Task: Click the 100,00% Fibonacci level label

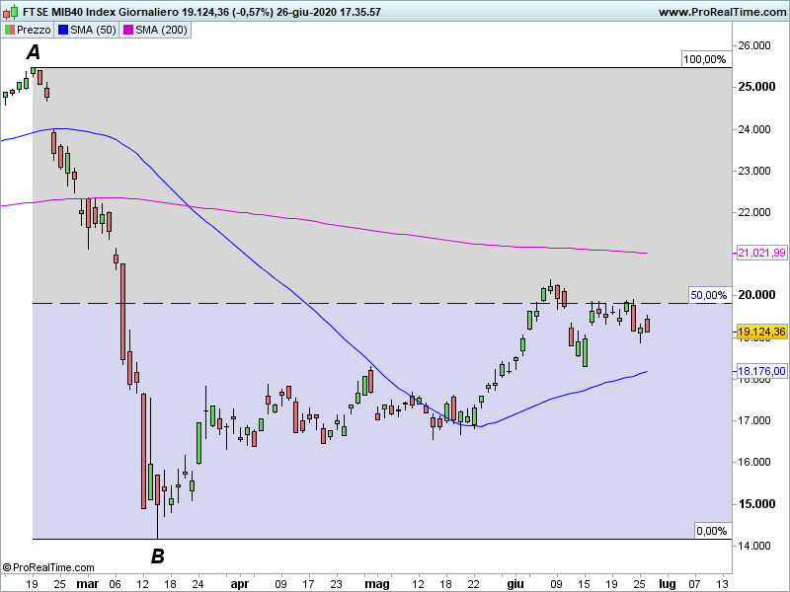Action: pyautogui.click(x=705, y=59)
